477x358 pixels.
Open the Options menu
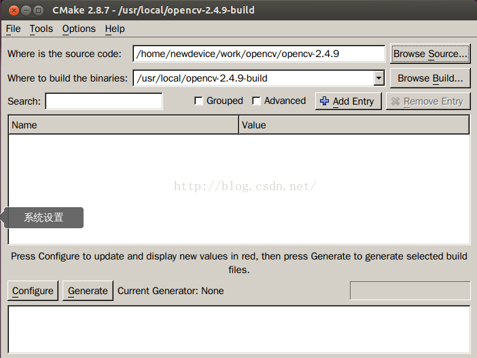pyautogui.click(x=79, y=29)
